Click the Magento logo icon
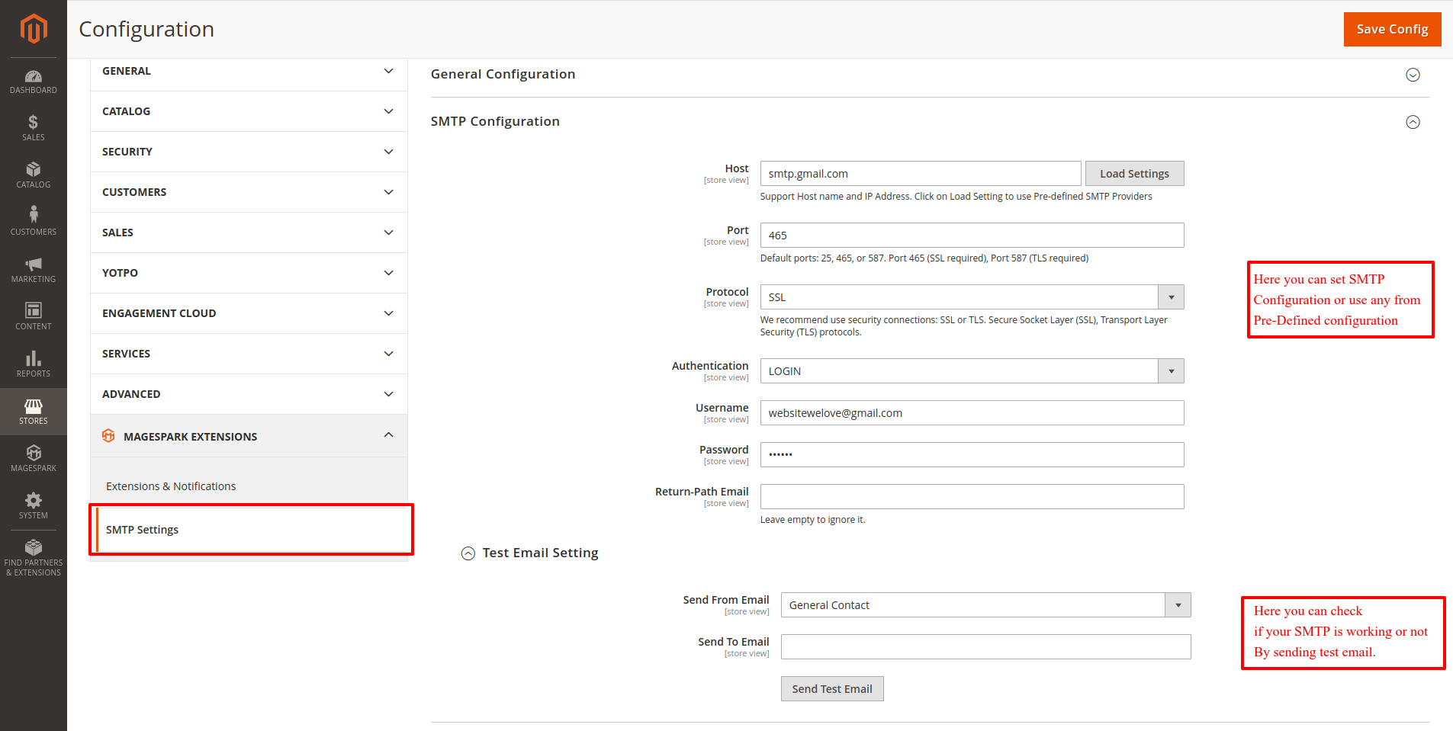The width and height of the screenshot is (1453, 731). click(34, 29)
